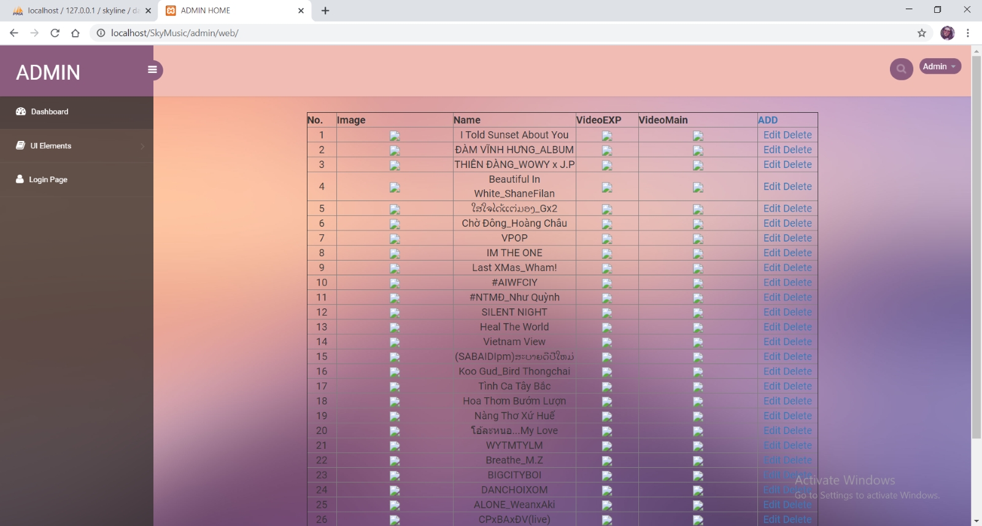This screenshot has width=982, height=526.
Task: Edit the Heal The World row
Action: (x=771, y=327)
